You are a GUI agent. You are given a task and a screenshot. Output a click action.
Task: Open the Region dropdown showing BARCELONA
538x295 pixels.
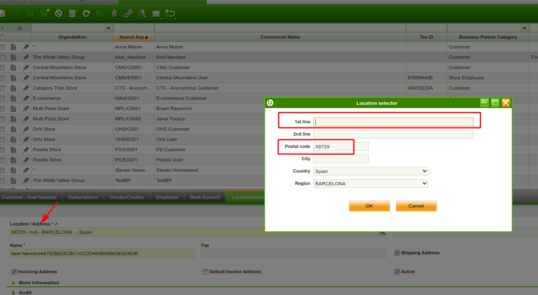[x=370, y=184]
